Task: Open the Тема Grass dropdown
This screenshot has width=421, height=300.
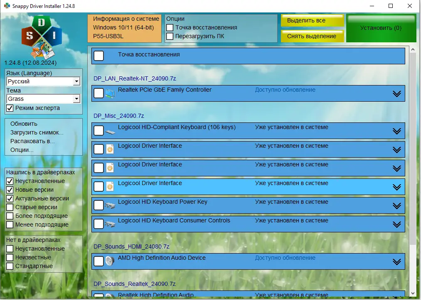Action: click(x=43, y=99)
